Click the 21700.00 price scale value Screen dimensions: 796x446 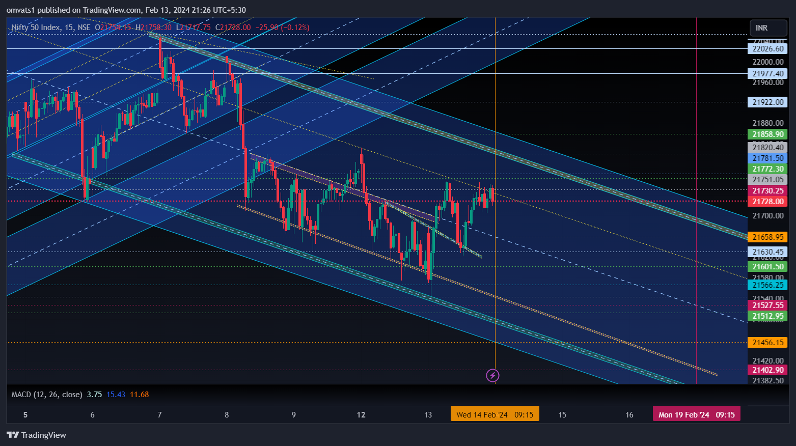click(x=768, y=216)
